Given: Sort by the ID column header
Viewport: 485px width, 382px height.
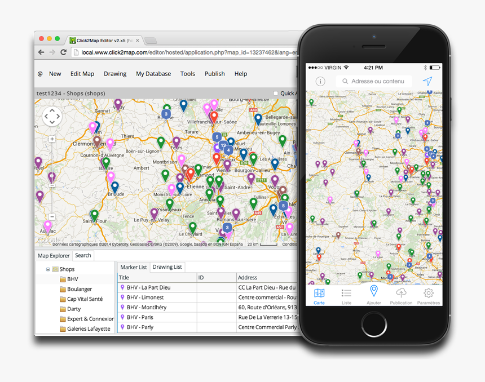Looking at the screenshot, I should (x=217, y=278).
